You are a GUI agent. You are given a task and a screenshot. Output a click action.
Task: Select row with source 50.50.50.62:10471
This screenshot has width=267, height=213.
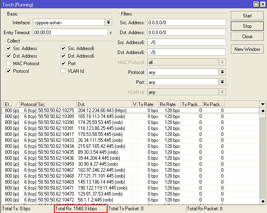pos(130,188)
